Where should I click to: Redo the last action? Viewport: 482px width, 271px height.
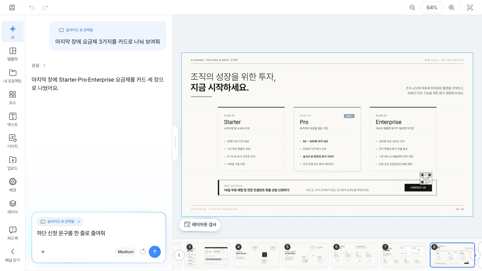(x=45, y=8)
